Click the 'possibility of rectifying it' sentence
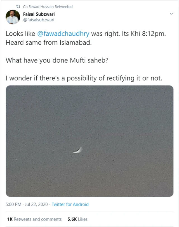 click(84, 78)
